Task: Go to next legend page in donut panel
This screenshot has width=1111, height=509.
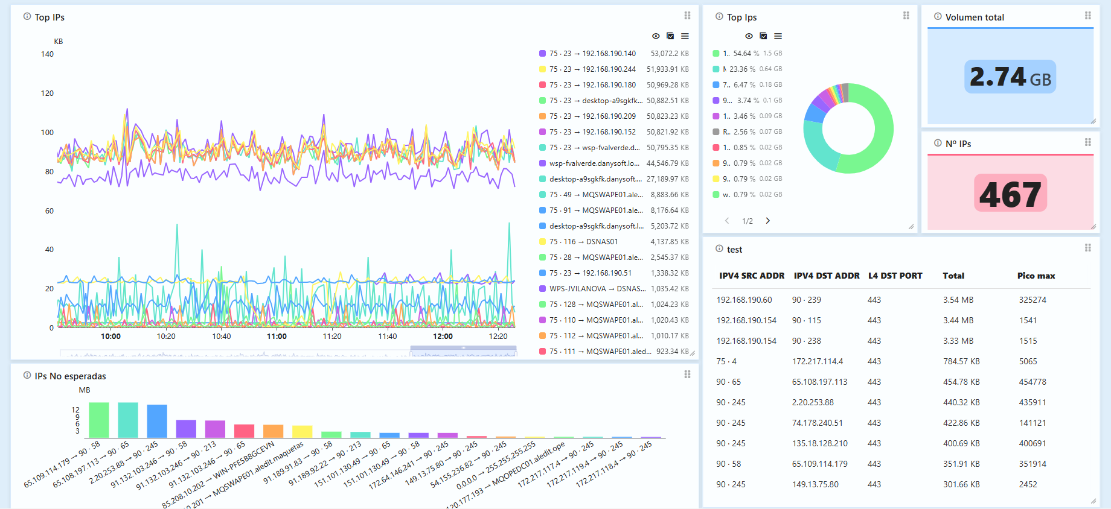Action: 768,221
